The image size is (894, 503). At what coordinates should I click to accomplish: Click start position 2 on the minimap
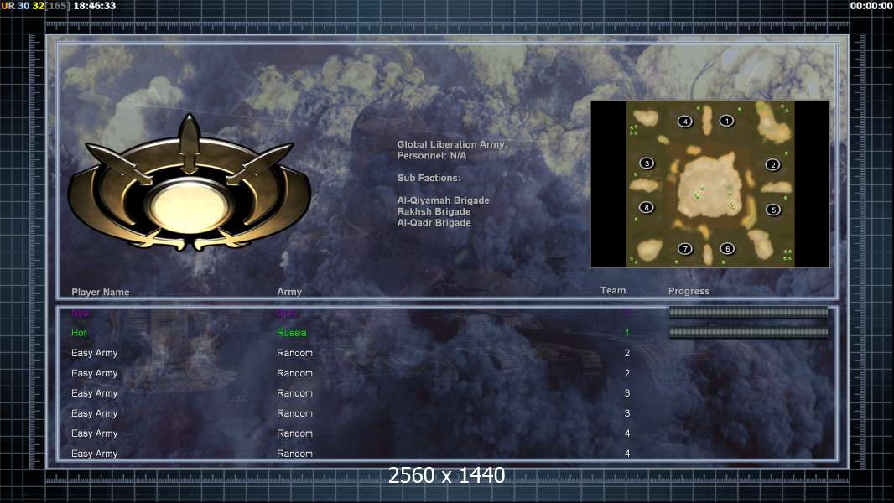click(772, 165)
